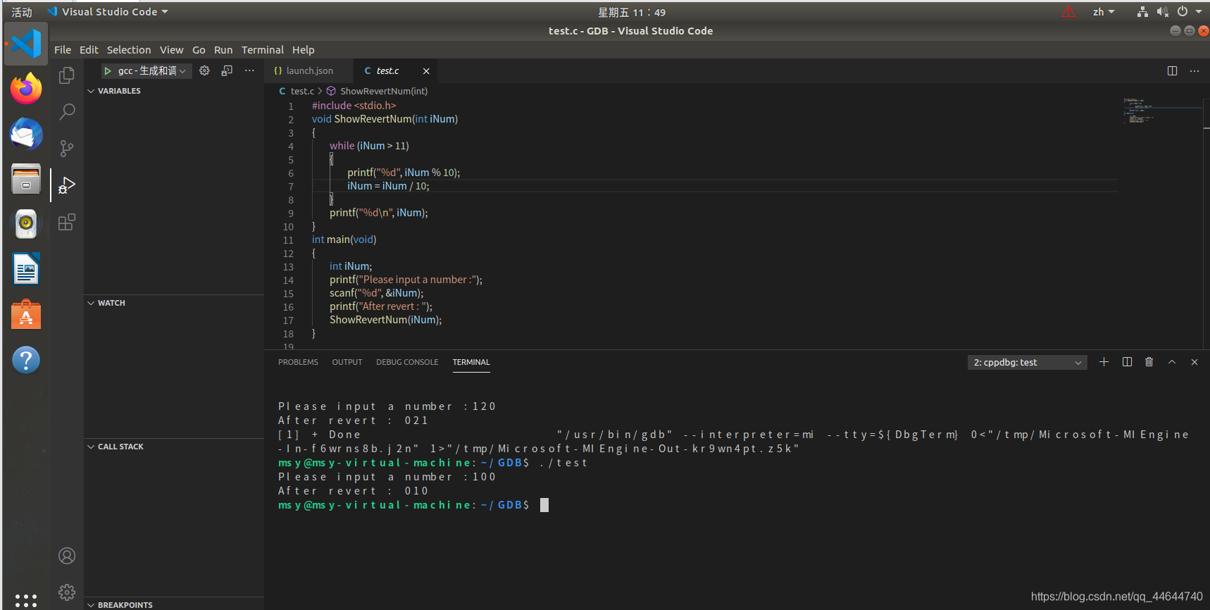Kill the terminal with trash icon

click(x=1149, y=362)
